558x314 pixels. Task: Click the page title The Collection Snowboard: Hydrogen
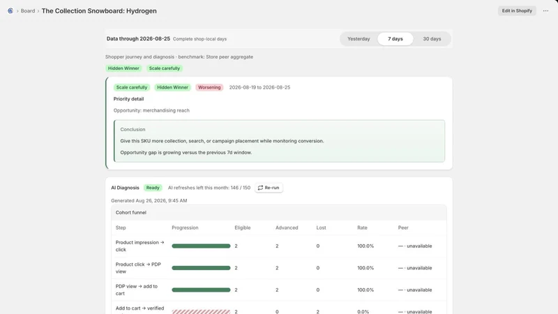(x=99, y=11)
